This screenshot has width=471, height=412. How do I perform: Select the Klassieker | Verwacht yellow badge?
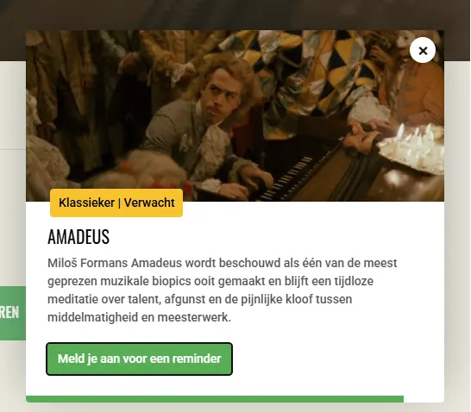click(x=116, y=203)
